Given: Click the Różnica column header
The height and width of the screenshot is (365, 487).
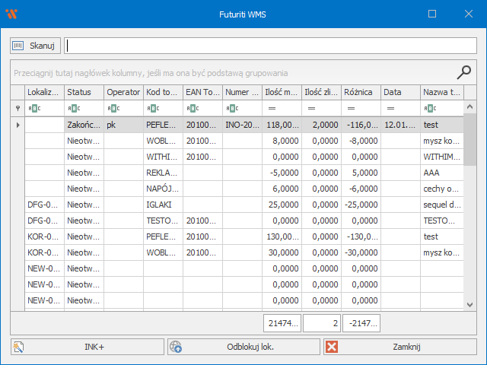Looking at the screenshot, I should [x=361, y=92].
